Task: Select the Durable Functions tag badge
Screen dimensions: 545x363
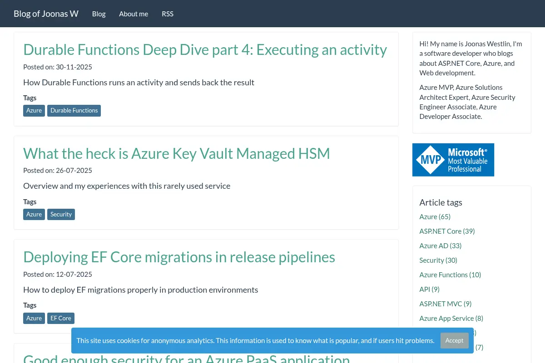Action: click(x=74, y=111)
